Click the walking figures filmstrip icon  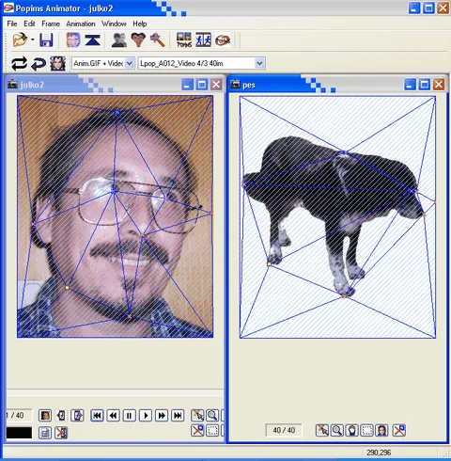(x=203, y=40)
